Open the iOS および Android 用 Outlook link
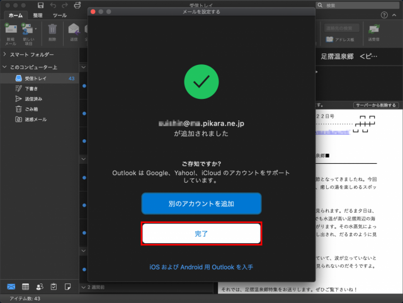 [x=201, y=267]
